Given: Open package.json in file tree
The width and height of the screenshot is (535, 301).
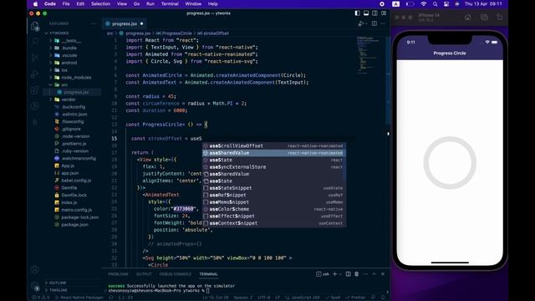Looking at the screenshot, I should pos(74,225).
